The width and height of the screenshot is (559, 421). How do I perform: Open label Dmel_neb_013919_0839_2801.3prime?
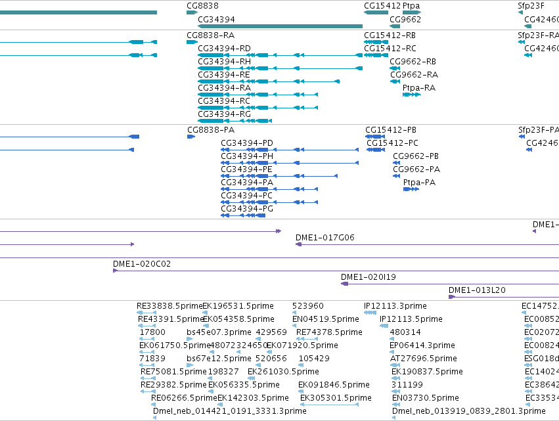coord(469,412)
